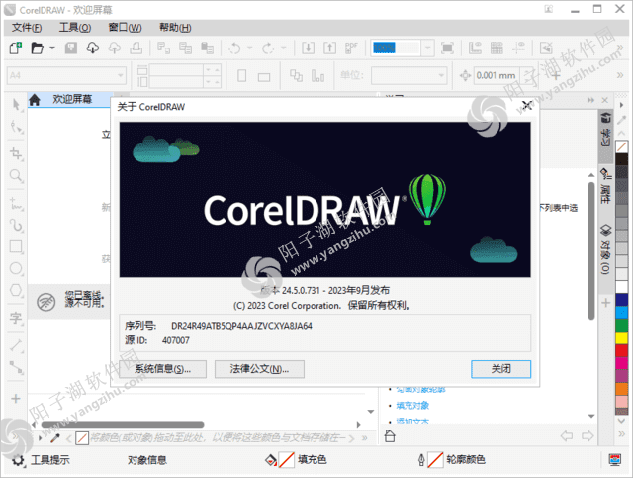The height and width of the screenshot is (478, 633).
Task: Expand the color palette flyout chevron
Action: [622, 434]
